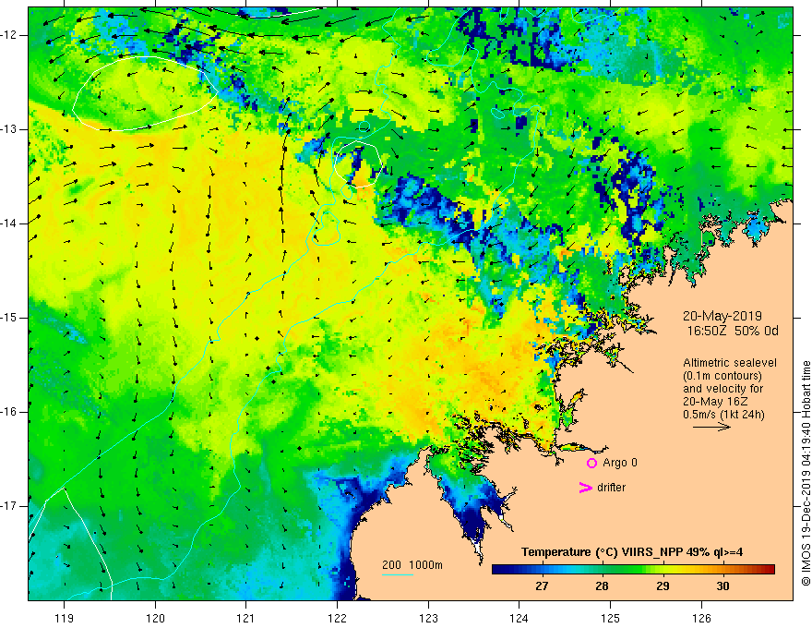Click the color bar label '27'
812x628 pixels.
point(542,586)
